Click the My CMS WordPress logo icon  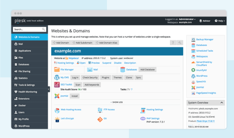point(57,78)
